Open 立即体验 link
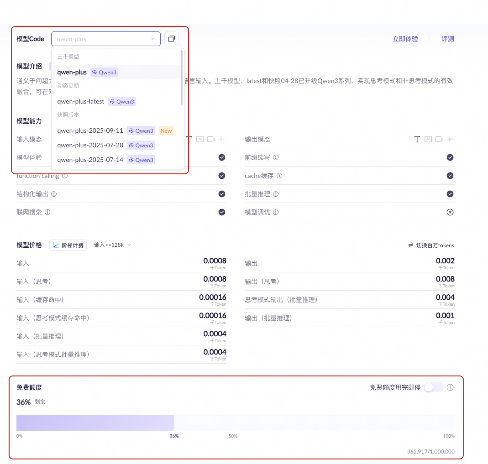 (x=405, y=39)
